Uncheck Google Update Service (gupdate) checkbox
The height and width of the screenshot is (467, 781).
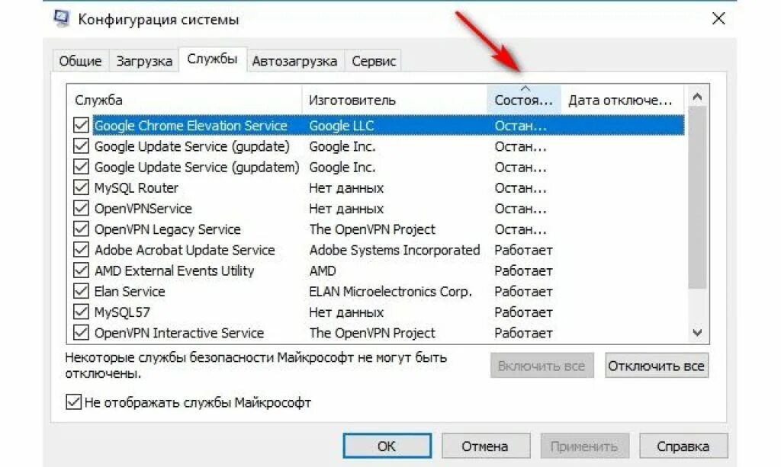(x=81, y=146)
